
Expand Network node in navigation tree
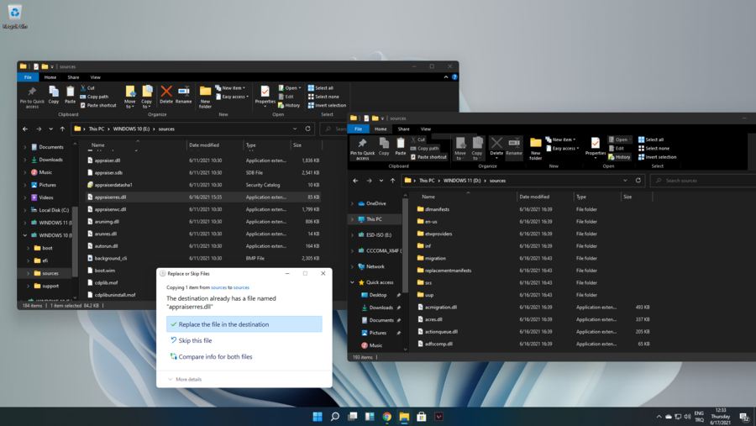pos(353,266)
